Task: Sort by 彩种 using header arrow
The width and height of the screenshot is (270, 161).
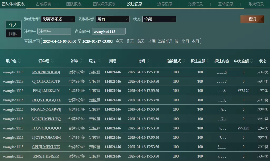Action: (x=81, y=61)
